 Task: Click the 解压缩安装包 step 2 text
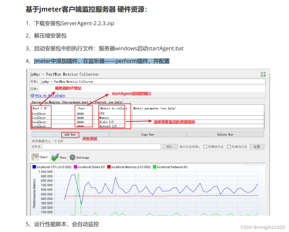[x=50, y=36]
